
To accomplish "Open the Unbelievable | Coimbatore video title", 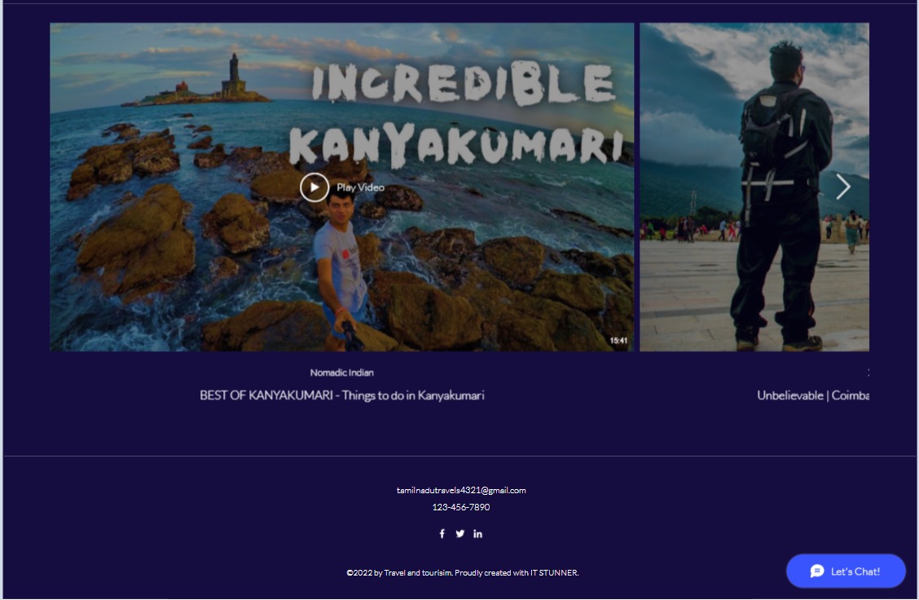I will pos(813,395).
